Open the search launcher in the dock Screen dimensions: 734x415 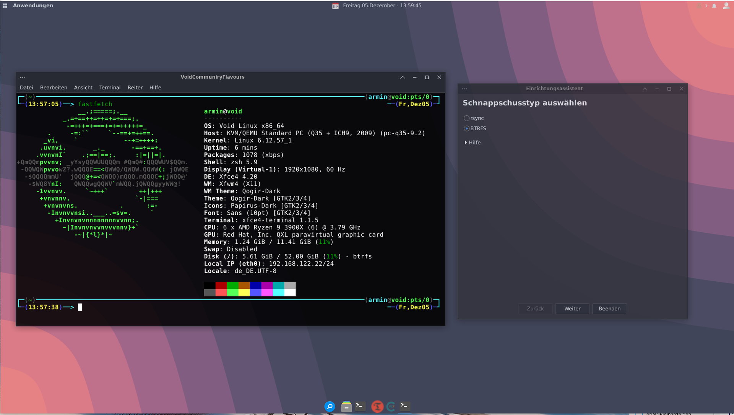[x=330, y=406]
